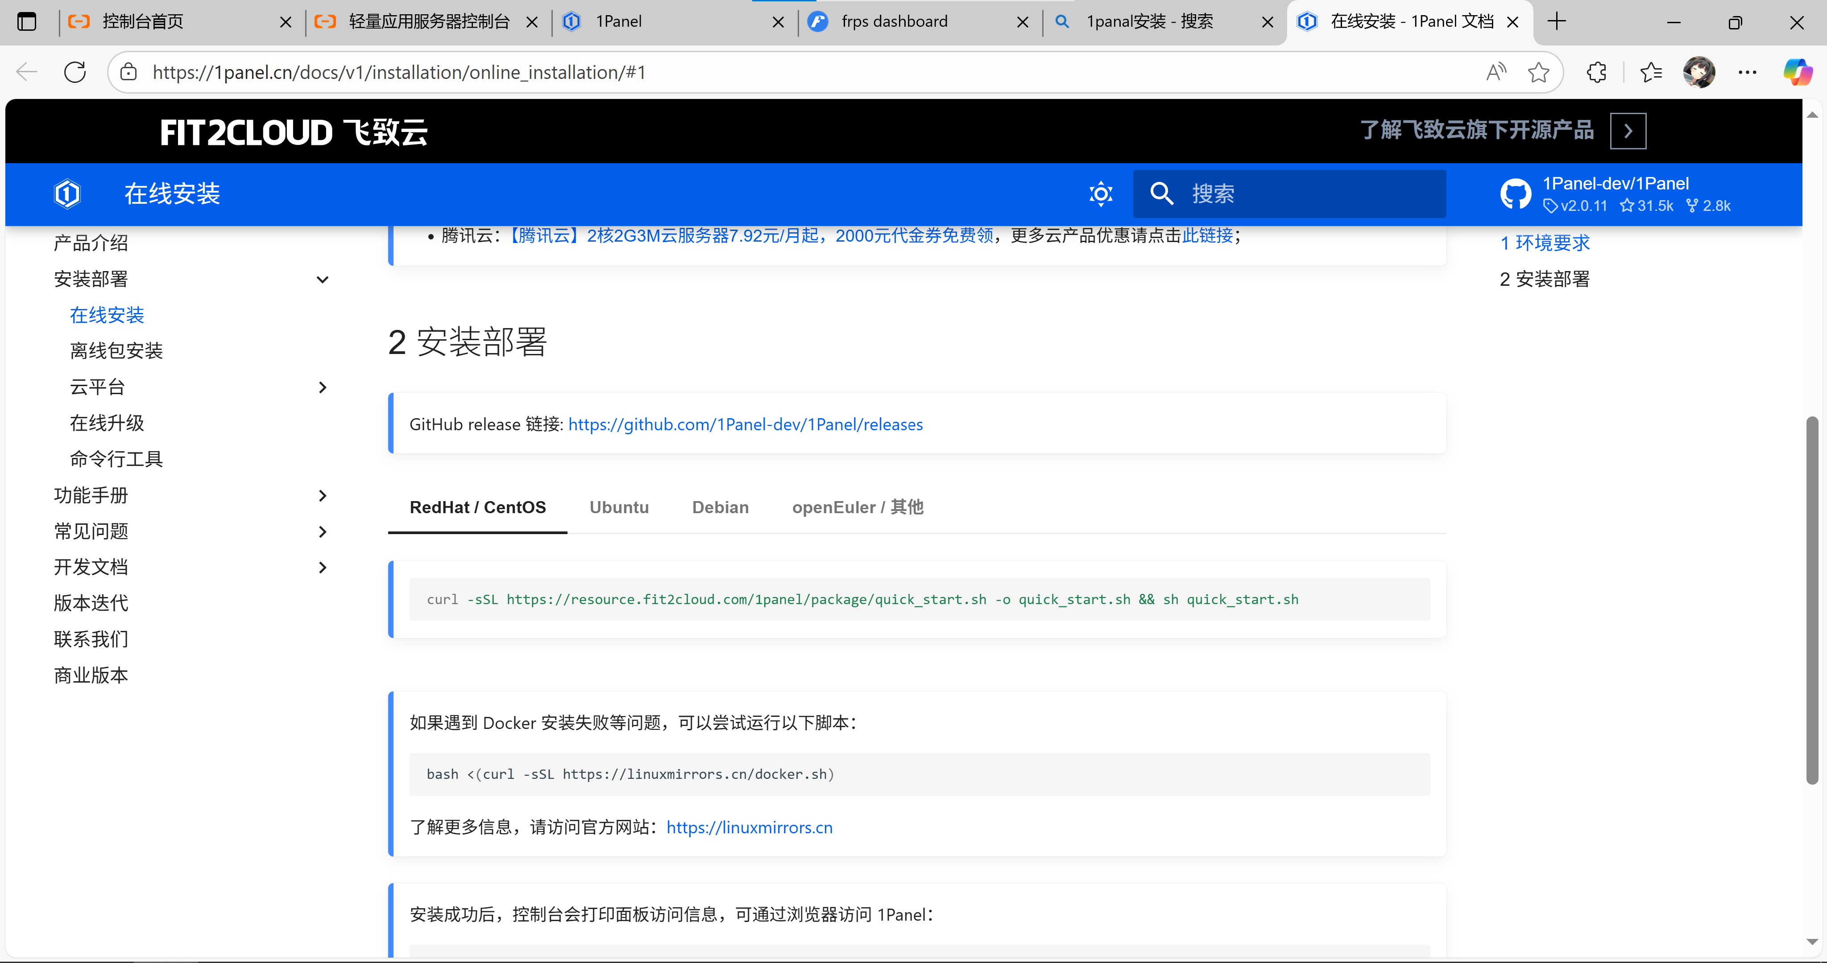The height and width of the screenshot is (963, 1827).
Task: Expand the 常见问题 sidebar section
Action: [x=322, y=531]
